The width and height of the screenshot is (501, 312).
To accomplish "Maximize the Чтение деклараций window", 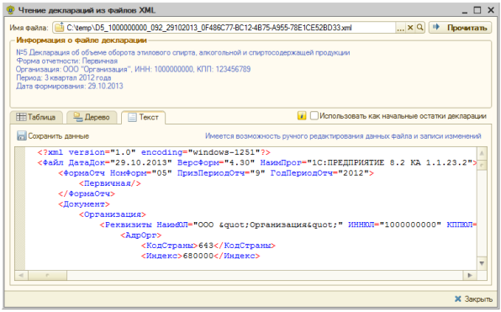I will [x=477, y=10].
